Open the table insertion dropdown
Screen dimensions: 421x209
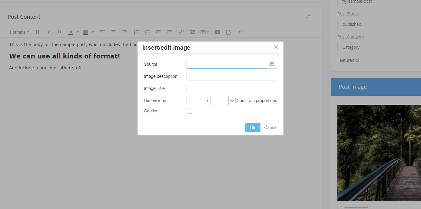[x=208, y=32]
